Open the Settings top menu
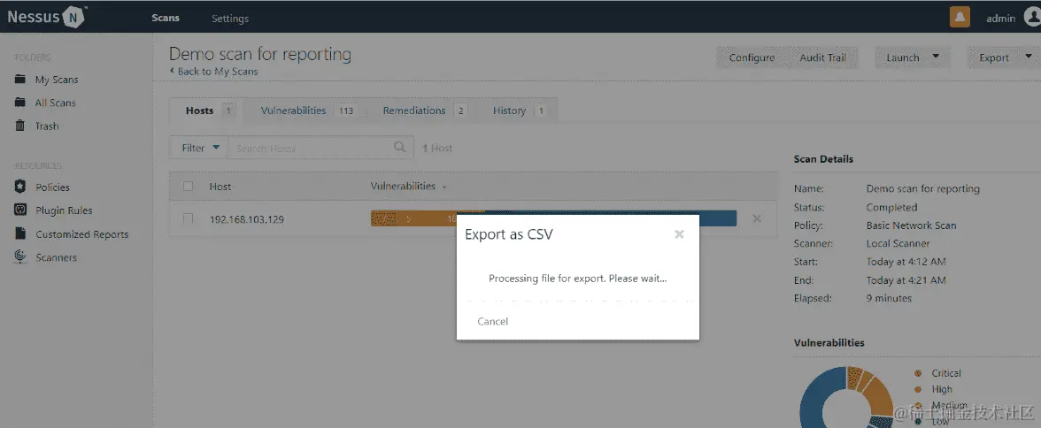This screenshot has height=428, width=1041. pyautogui.click(x=230, y=19)
